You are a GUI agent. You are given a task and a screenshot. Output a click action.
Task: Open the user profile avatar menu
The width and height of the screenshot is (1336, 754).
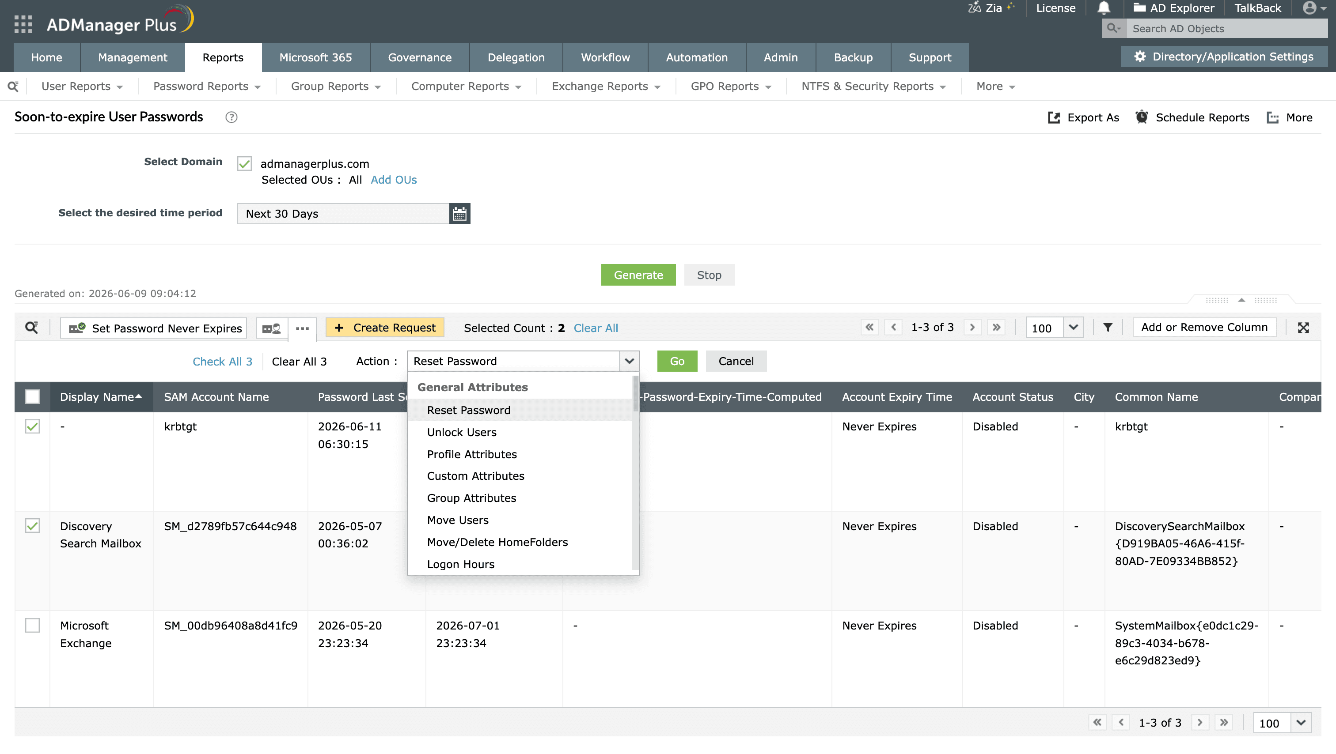(x=1315, y=8)
